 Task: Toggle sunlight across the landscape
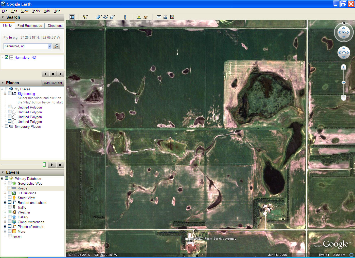(x=139, y=17)
